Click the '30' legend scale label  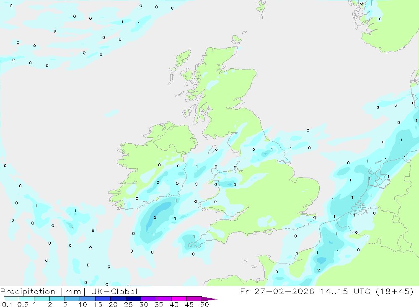point(143,304)
